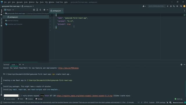Click Collapse All icon in Project panel

pos(40,10)
